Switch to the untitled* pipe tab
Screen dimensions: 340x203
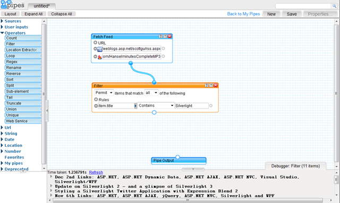(41, 6)
